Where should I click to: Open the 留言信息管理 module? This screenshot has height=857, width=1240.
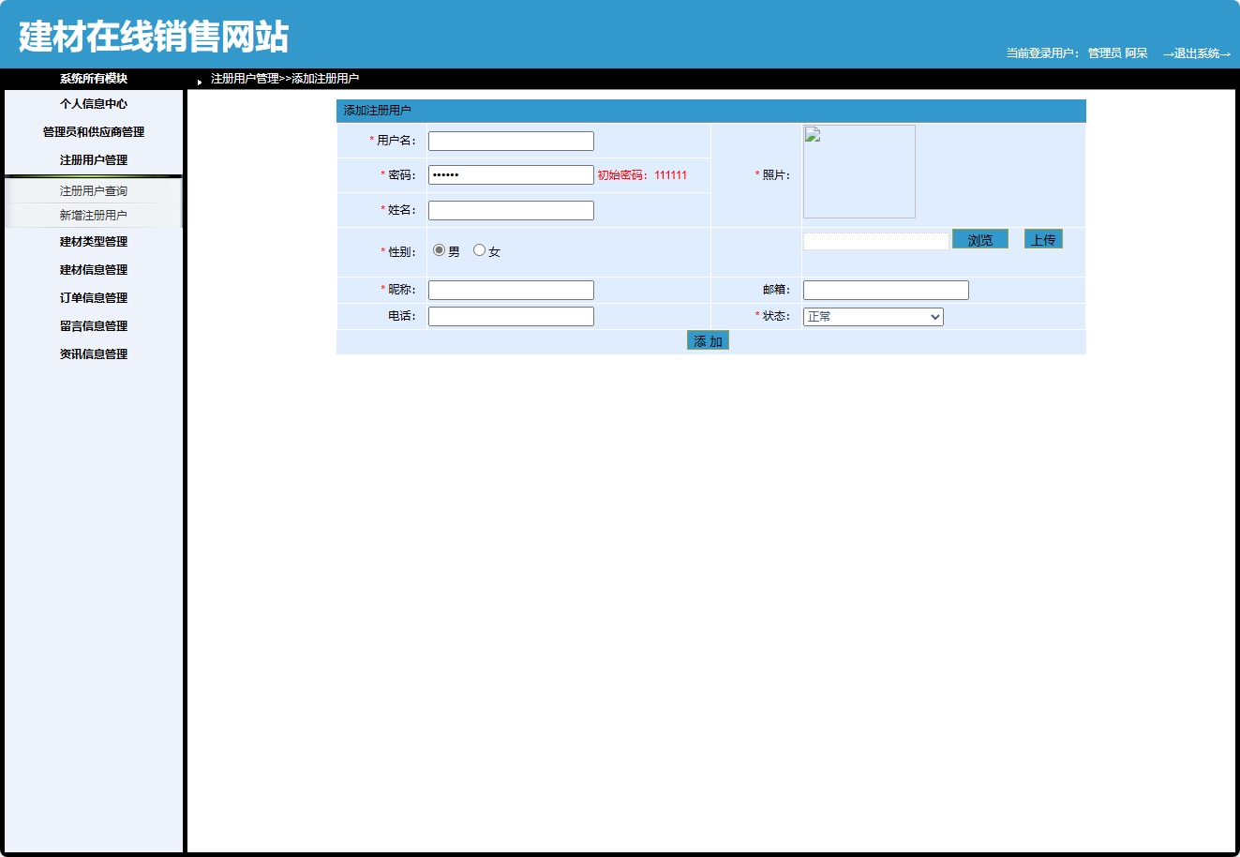tap(93, 325)
